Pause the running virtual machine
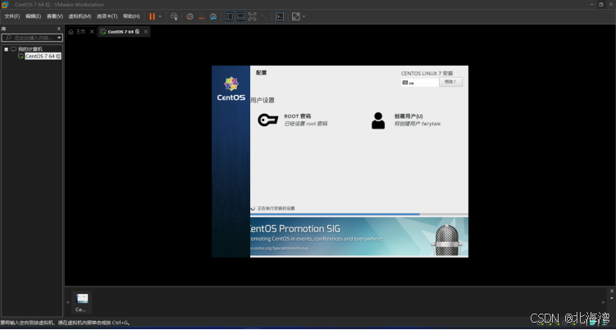The height and width of the screenshot is (330, 616). click(152, 16)
